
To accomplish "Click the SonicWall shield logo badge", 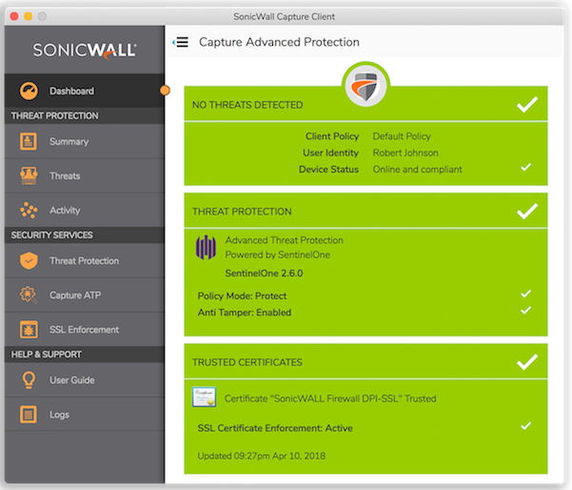I will coord(365,86).
